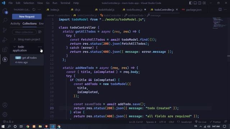The width and height of the screenshot is (230, 129).
Task: Open the Edit menu
Action: pos(18,3)
